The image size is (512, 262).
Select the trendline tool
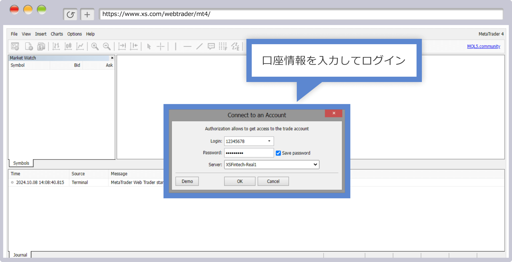tap(199, 46)
